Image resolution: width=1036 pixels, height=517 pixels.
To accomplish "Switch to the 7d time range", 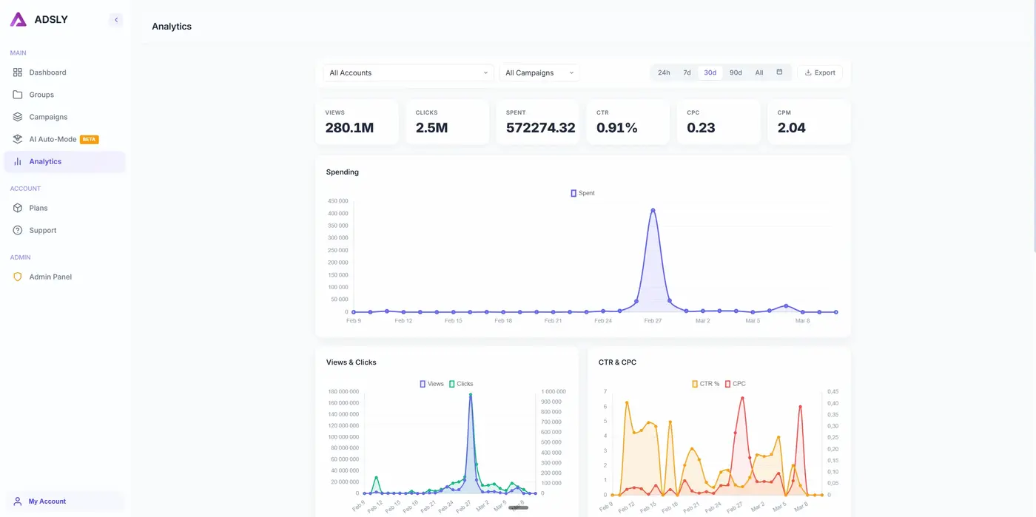I will (687, 72).
